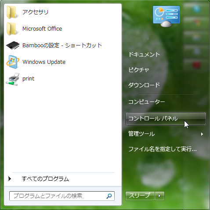Launch Bambooの設定 tablet icon

point(13,45)
